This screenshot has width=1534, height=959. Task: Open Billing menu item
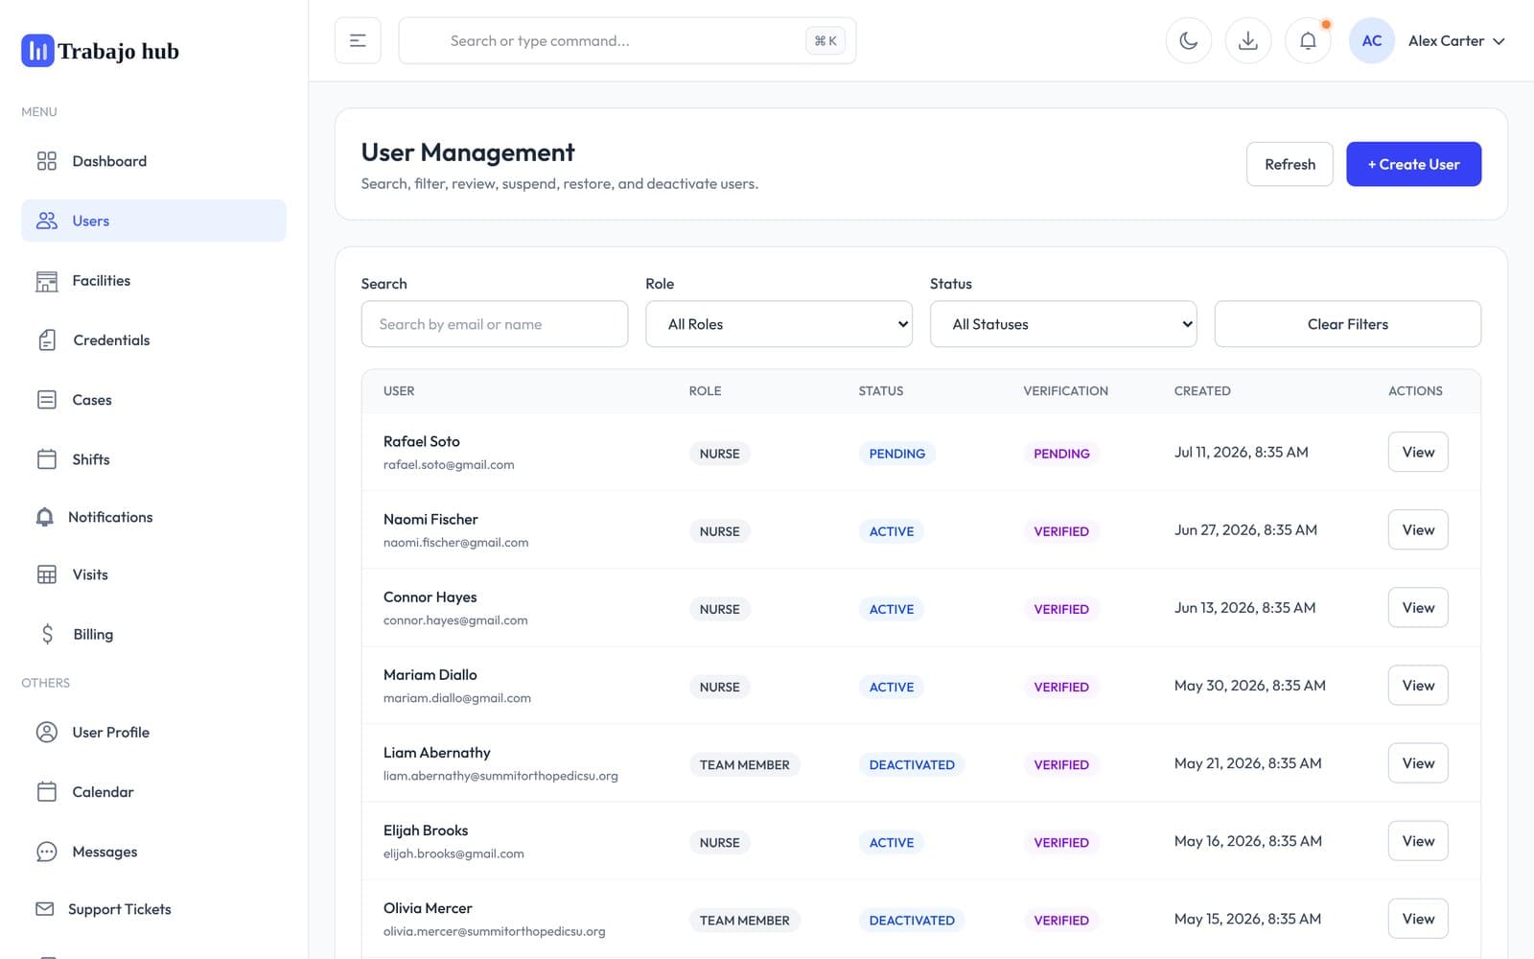coord(153,634)
